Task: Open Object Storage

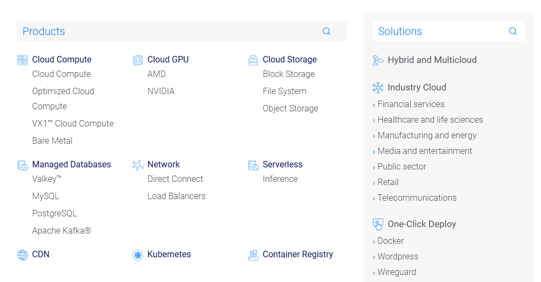Action: click(x=290, y=109)
